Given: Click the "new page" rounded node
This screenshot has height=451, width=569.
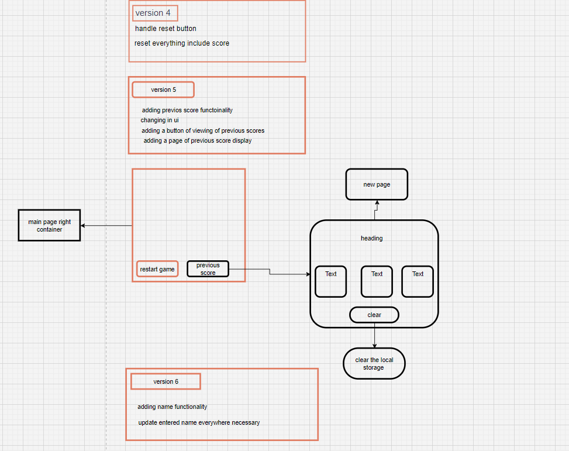Looking at the screenshot, I should point(377,184).
